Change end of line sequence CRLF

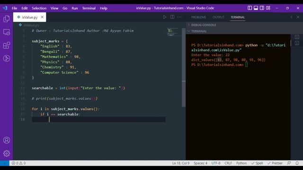[228, 163]
